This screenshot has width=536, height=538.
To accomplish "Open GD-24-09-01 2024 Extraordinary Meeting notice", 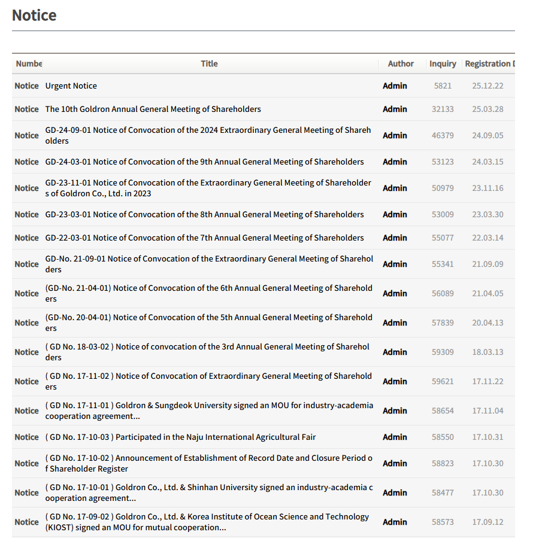I will point(208,135).
